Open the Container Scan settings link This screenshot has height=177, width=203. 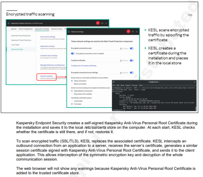49,56
